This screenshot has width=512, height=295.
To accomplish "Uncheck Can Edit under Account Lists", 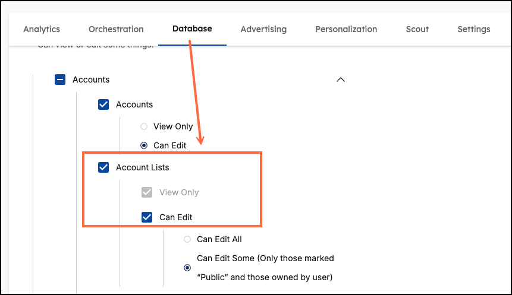I will 147,217.
